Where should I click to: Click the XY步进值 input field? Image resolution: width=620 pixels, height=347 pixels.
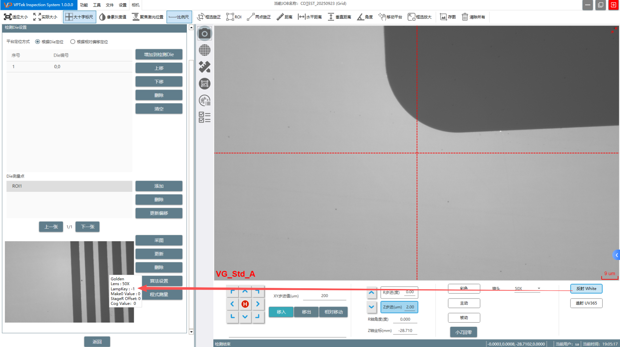tap(325, 296)
